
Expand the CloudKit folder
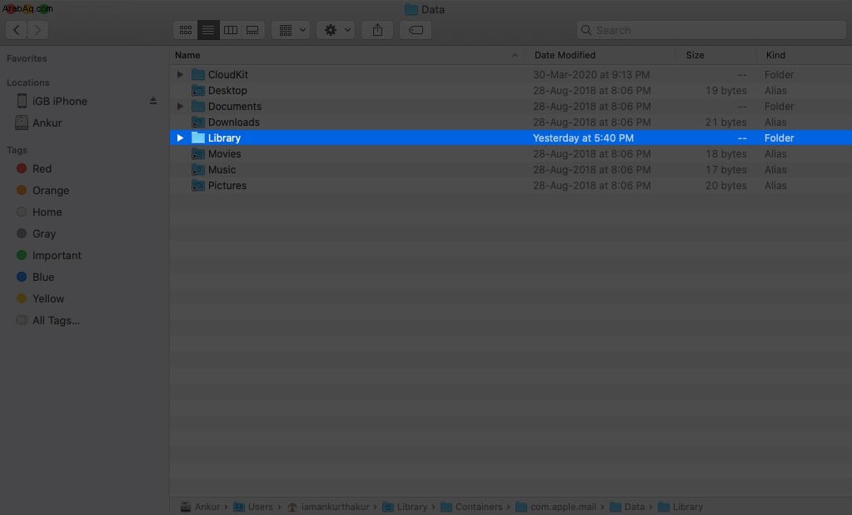(180, 74)
